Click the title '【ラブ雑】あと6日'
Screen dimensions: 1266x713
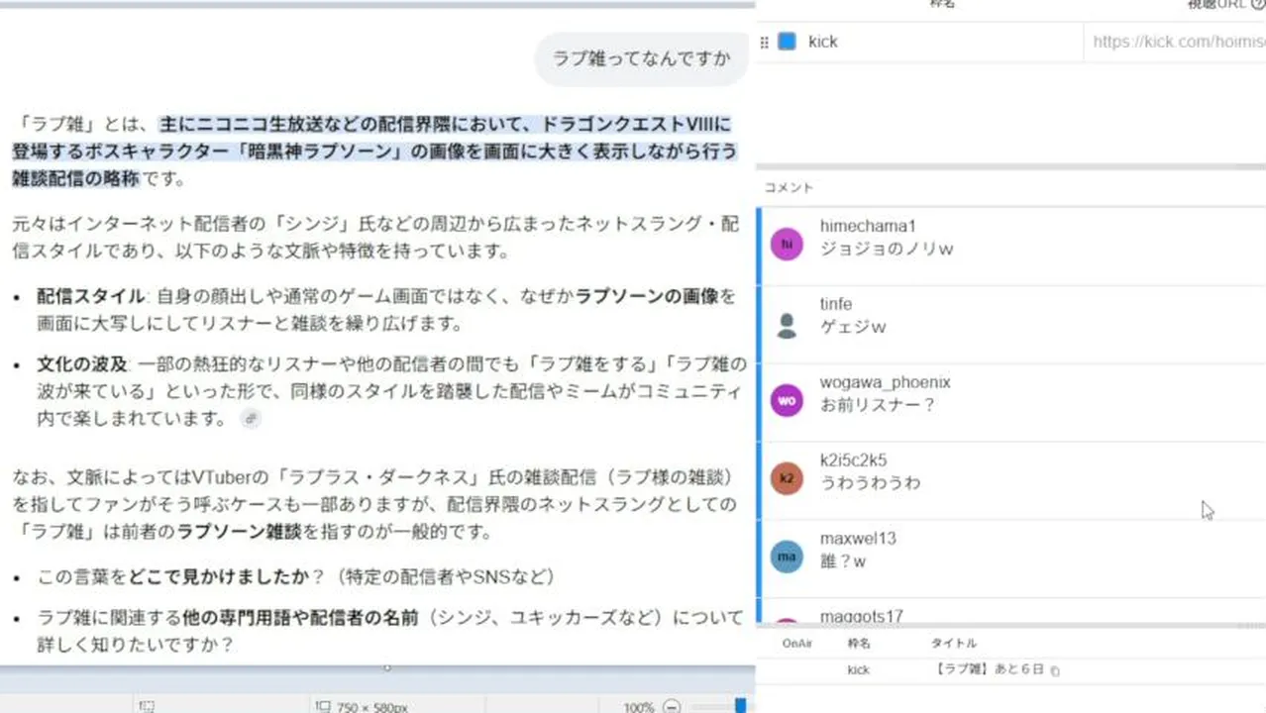pyautogui.click(x=989, y=669)
